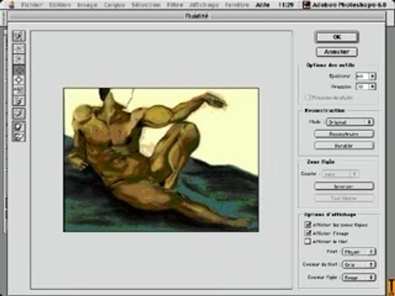Click the menu bar clock showing 11:29
Viewport: 395px width, 296px height.
coord(286,5)
